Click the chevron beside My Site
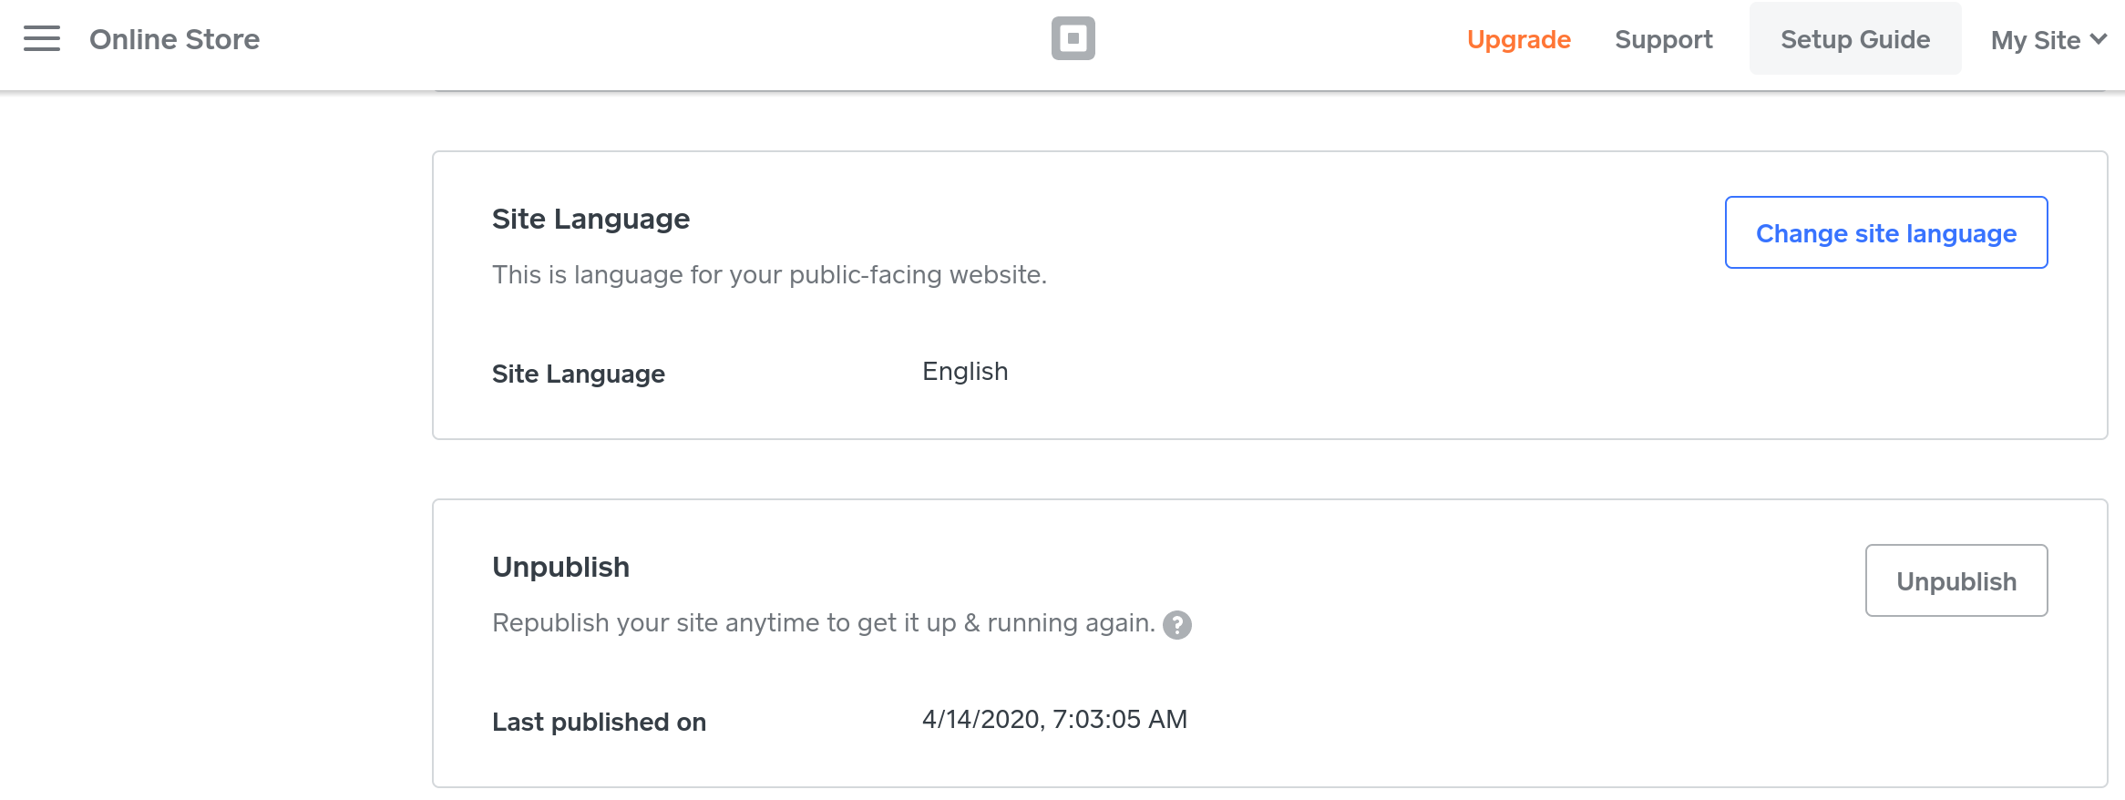This screenshot has height=800, width=2125. pyautogui.click(x=2099, y=39)
